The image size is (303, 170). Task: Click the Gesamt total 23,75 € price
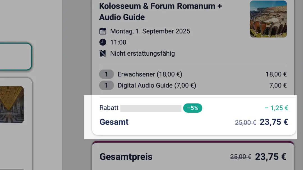(274, 122)
